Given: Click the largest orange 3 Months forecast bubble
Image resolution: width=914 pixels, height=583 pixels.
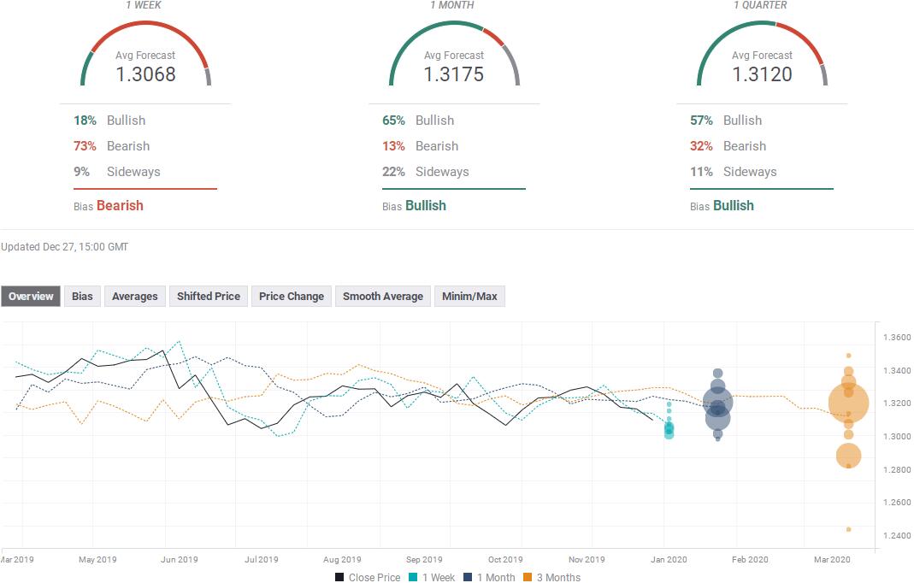Looking at the screenshot, I should coord(849,403).
